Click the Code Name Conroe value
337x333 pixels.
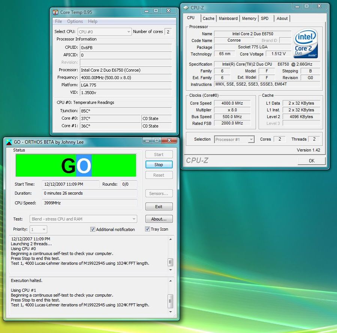(234, 40)
